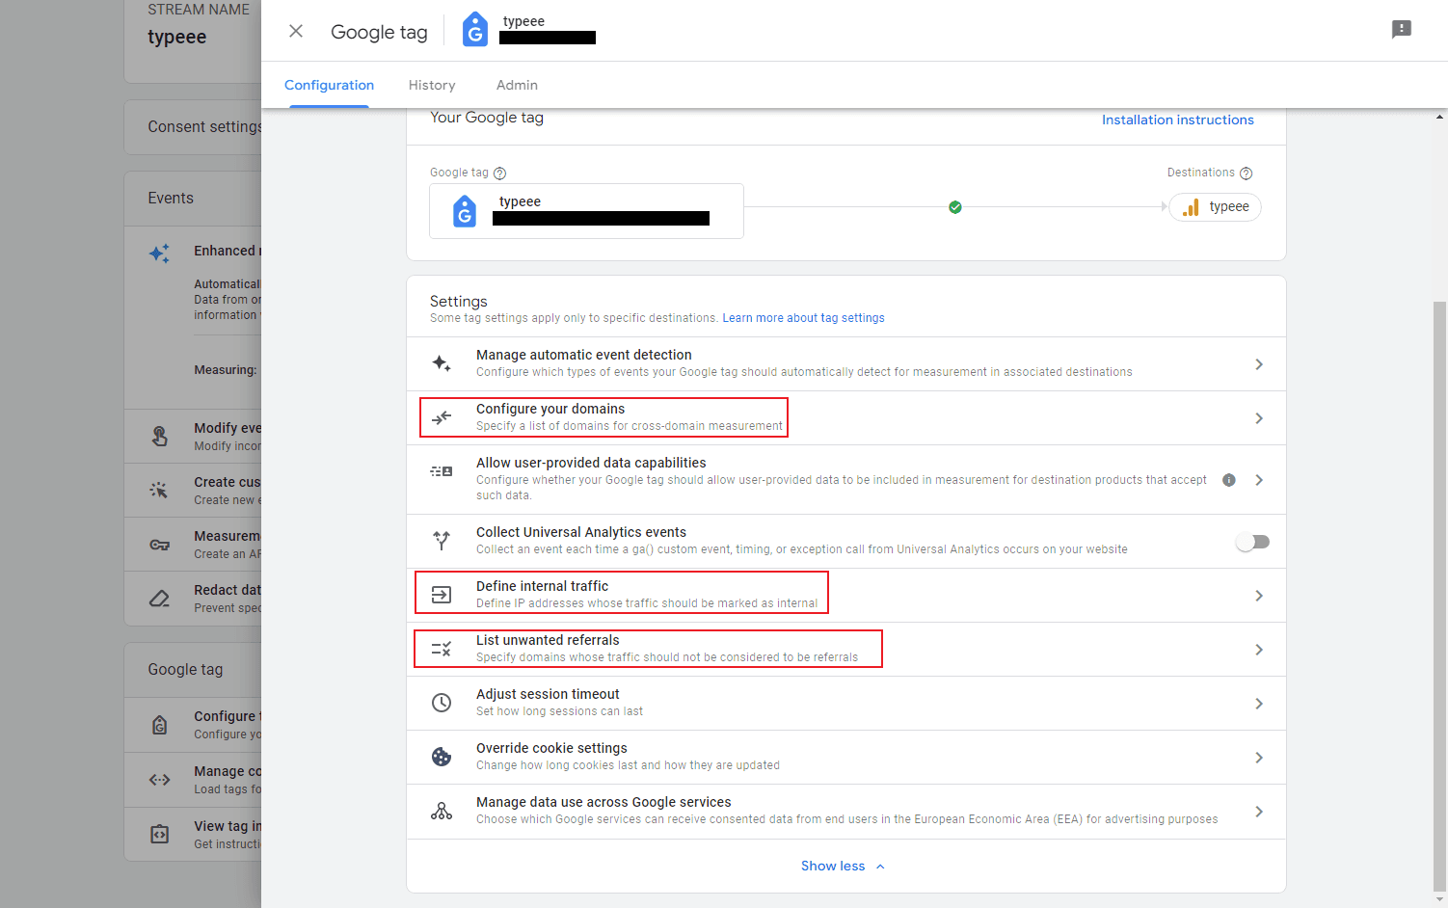The image size is (1448, 908).
Task: Expand chevron for Configure your domains
Action: 1259,418
